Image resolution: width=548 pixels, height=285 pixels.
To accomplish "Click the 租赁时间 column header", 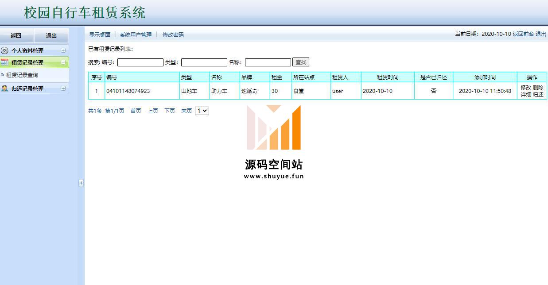I will 388,77.
